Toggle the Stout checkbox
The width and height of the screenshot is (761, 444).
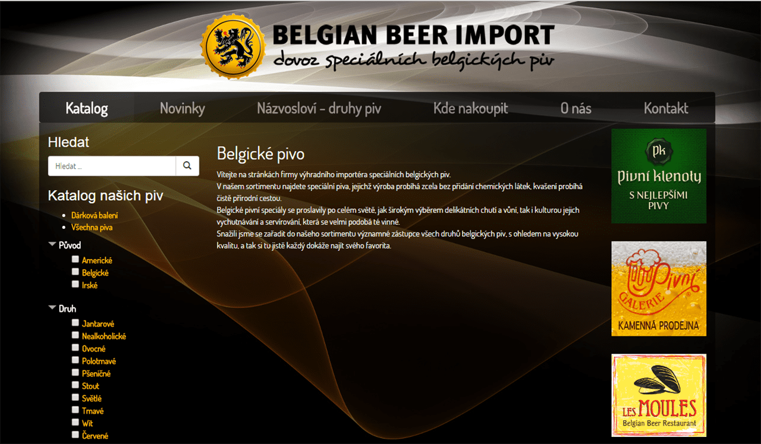[x=76, y=385]
